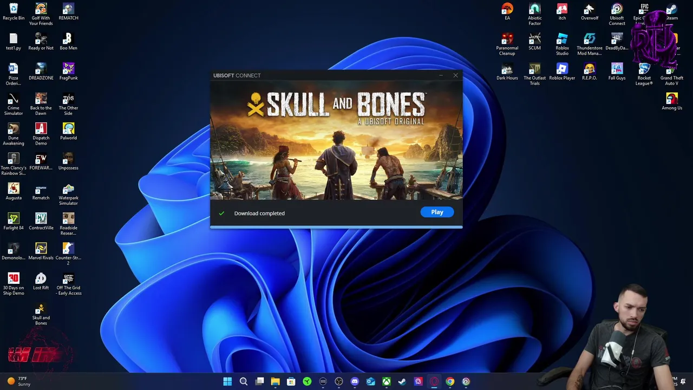
Task: Open the Roadside Research shortcut
Action: (68, 224)
